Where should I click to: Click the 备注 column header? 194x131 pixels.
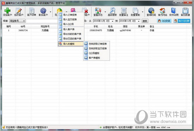click(x=152, y=26)
